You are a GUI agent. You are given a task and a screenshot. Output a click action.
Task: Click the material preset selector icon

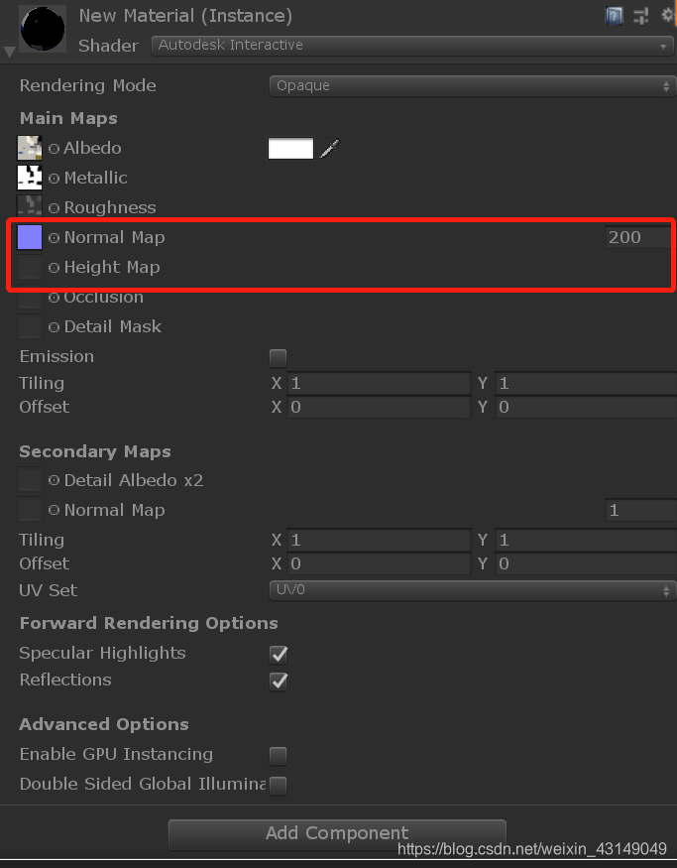(x=641, y=15)
